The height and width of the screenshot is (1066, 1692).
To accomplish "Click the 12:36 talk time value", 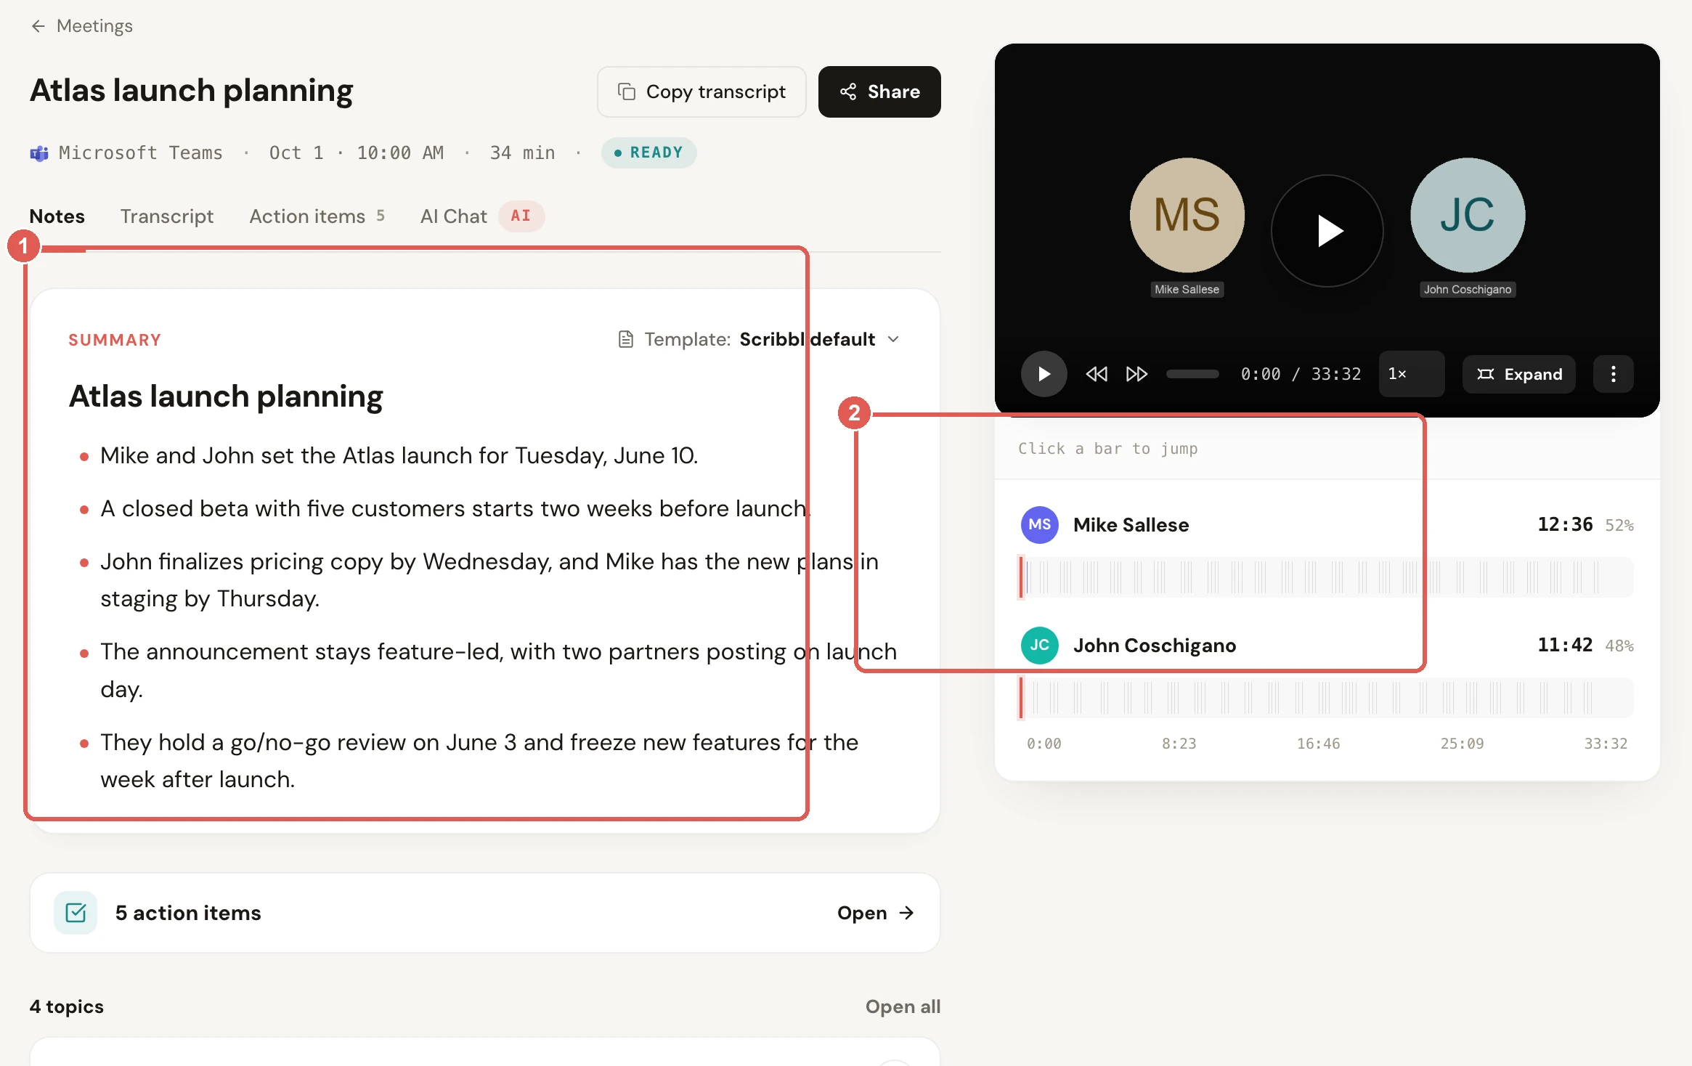I will click(1565, 524).
